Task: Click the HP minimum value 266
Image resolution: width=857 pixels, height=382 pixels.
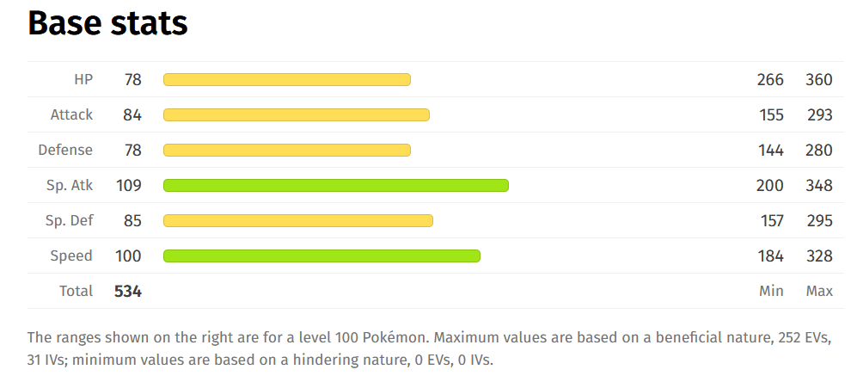Action: [x=770, y=80]
